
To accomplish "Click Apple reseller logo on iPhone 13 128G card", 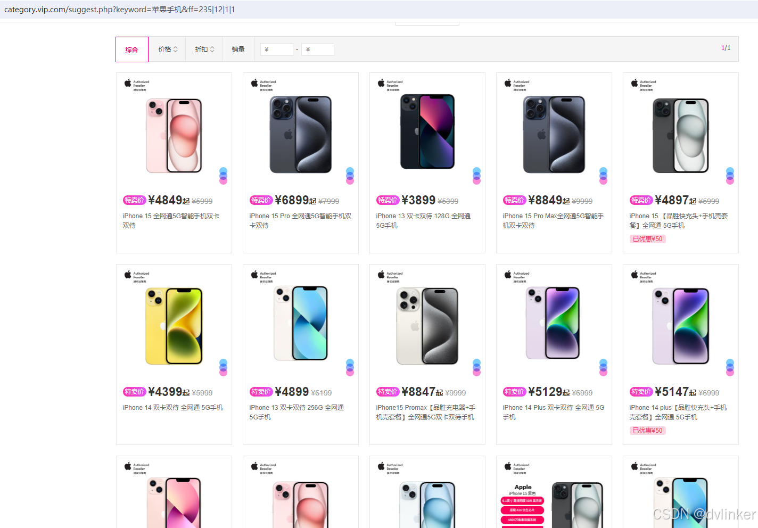I will pyautogui.click(x=390, y=85).
